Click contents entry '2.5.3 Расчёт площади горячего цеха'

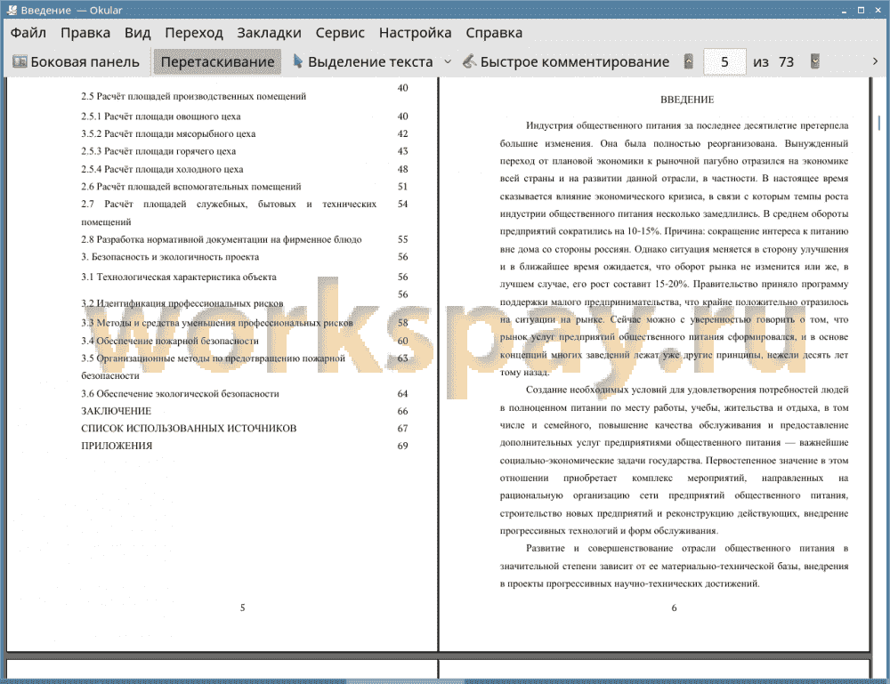coord(158,151)
